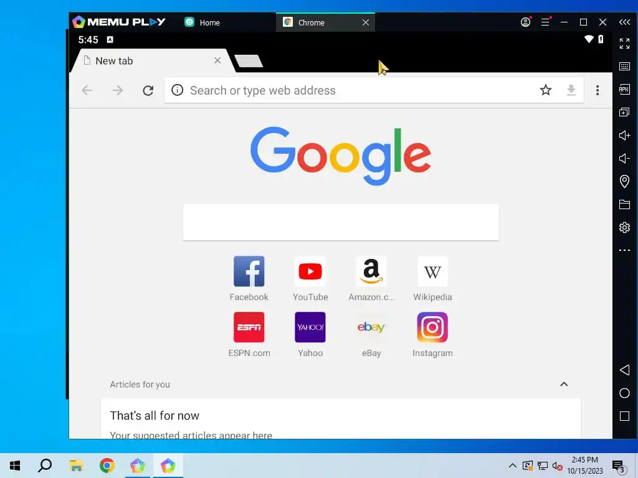This screenshot has height=478, width=638.
Task: Open Windows taskbar search
Action: pyautogui.click(x=45, y=466)
